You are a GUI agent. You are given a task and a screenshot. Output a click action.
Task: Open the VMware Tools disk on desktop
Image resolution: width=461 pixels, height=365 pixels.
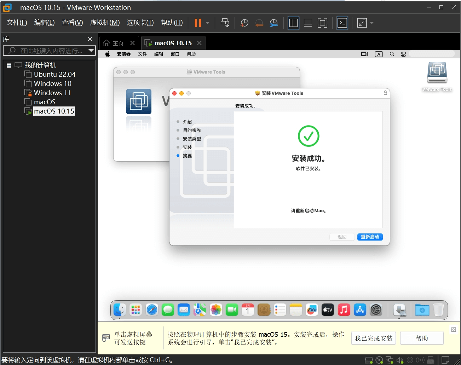(x=437, y=76)
